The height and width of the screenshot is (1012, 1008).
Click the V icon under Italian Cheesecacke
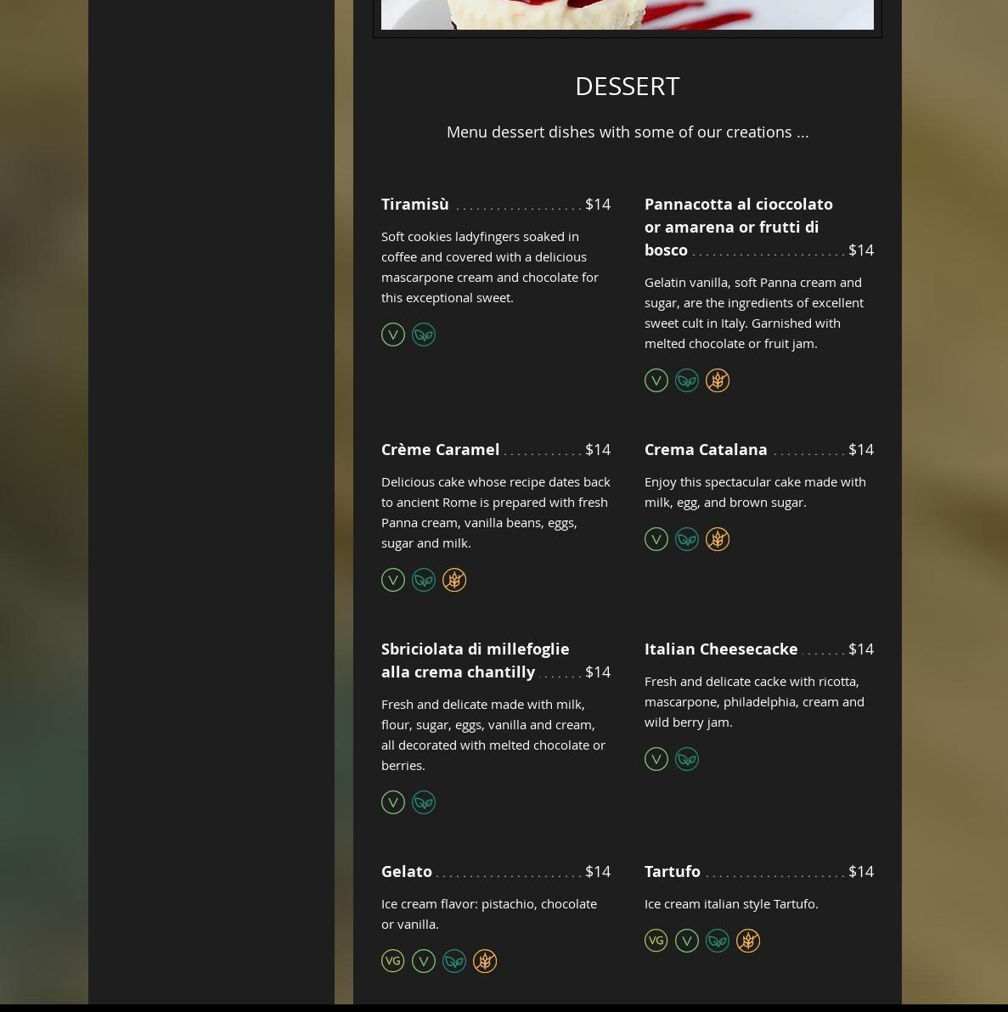coord(656,759)
